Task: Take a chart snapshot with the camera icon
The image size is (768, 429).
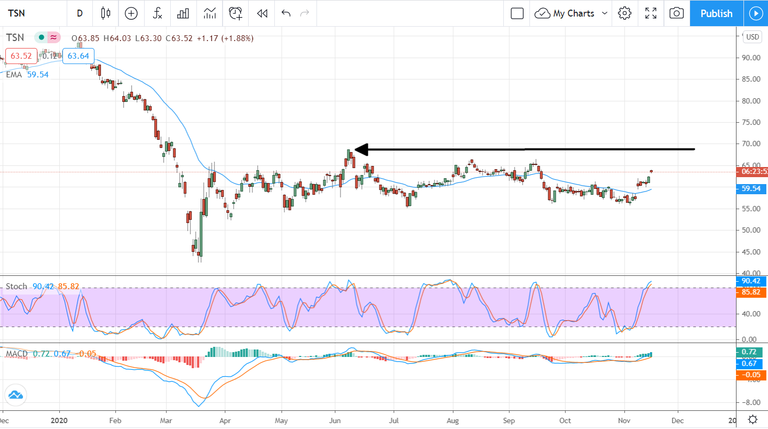Action: pyautogui.click(x=676, y=13)
